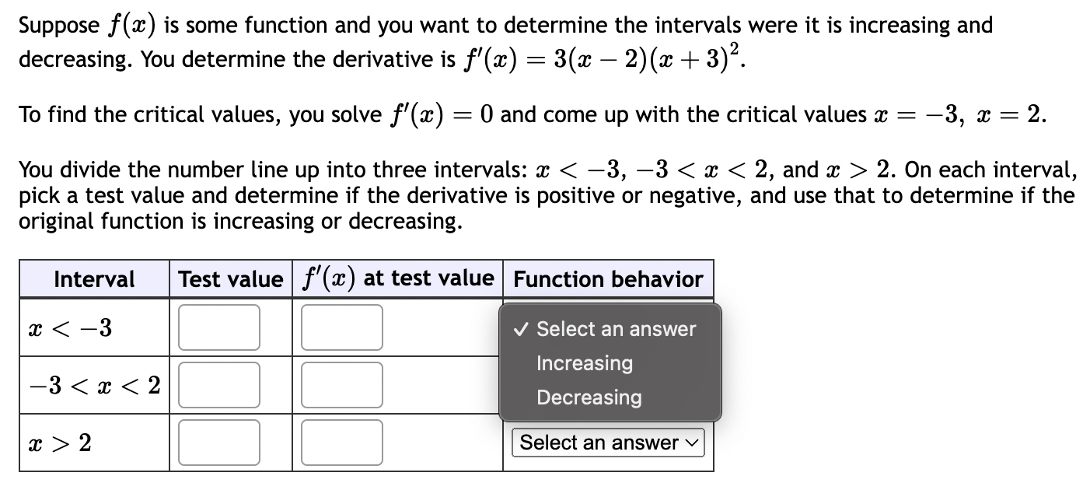Image resolution: width=1090 pixels, height=490 pixels.
Task: Click the "f'(x) at test value" header
Action: tap(397, 279)
